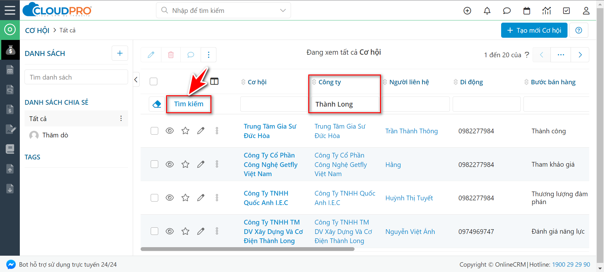604x272 pixels.
Task: Open row options dots for Quốc Anh I.E.C
Action: tap(217, 197)
